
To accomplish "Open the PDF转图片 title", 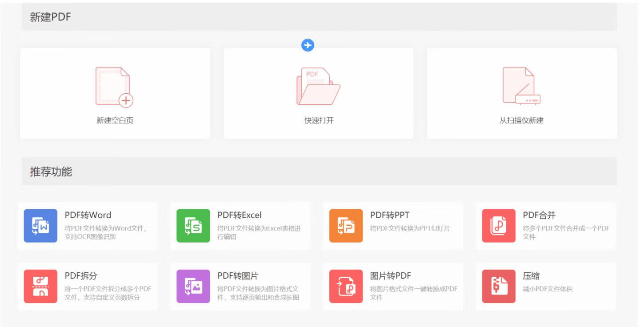I will coord(238,276).
